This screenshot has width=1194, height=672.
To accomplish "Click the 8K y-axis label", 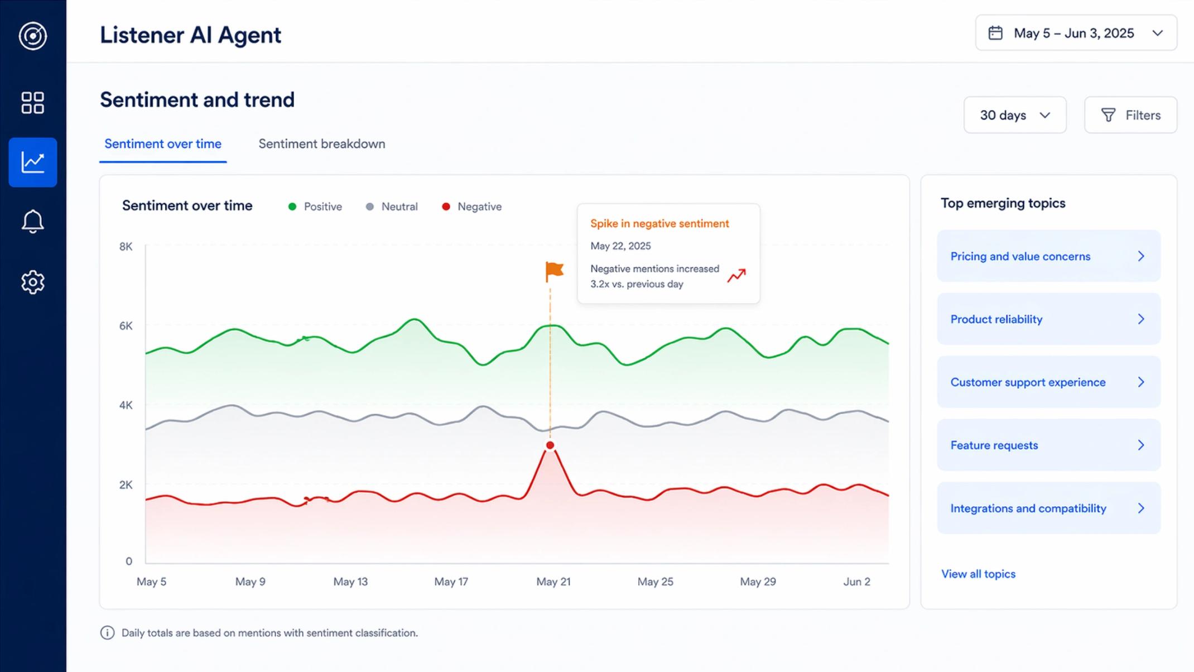I will tap(126, 247).
